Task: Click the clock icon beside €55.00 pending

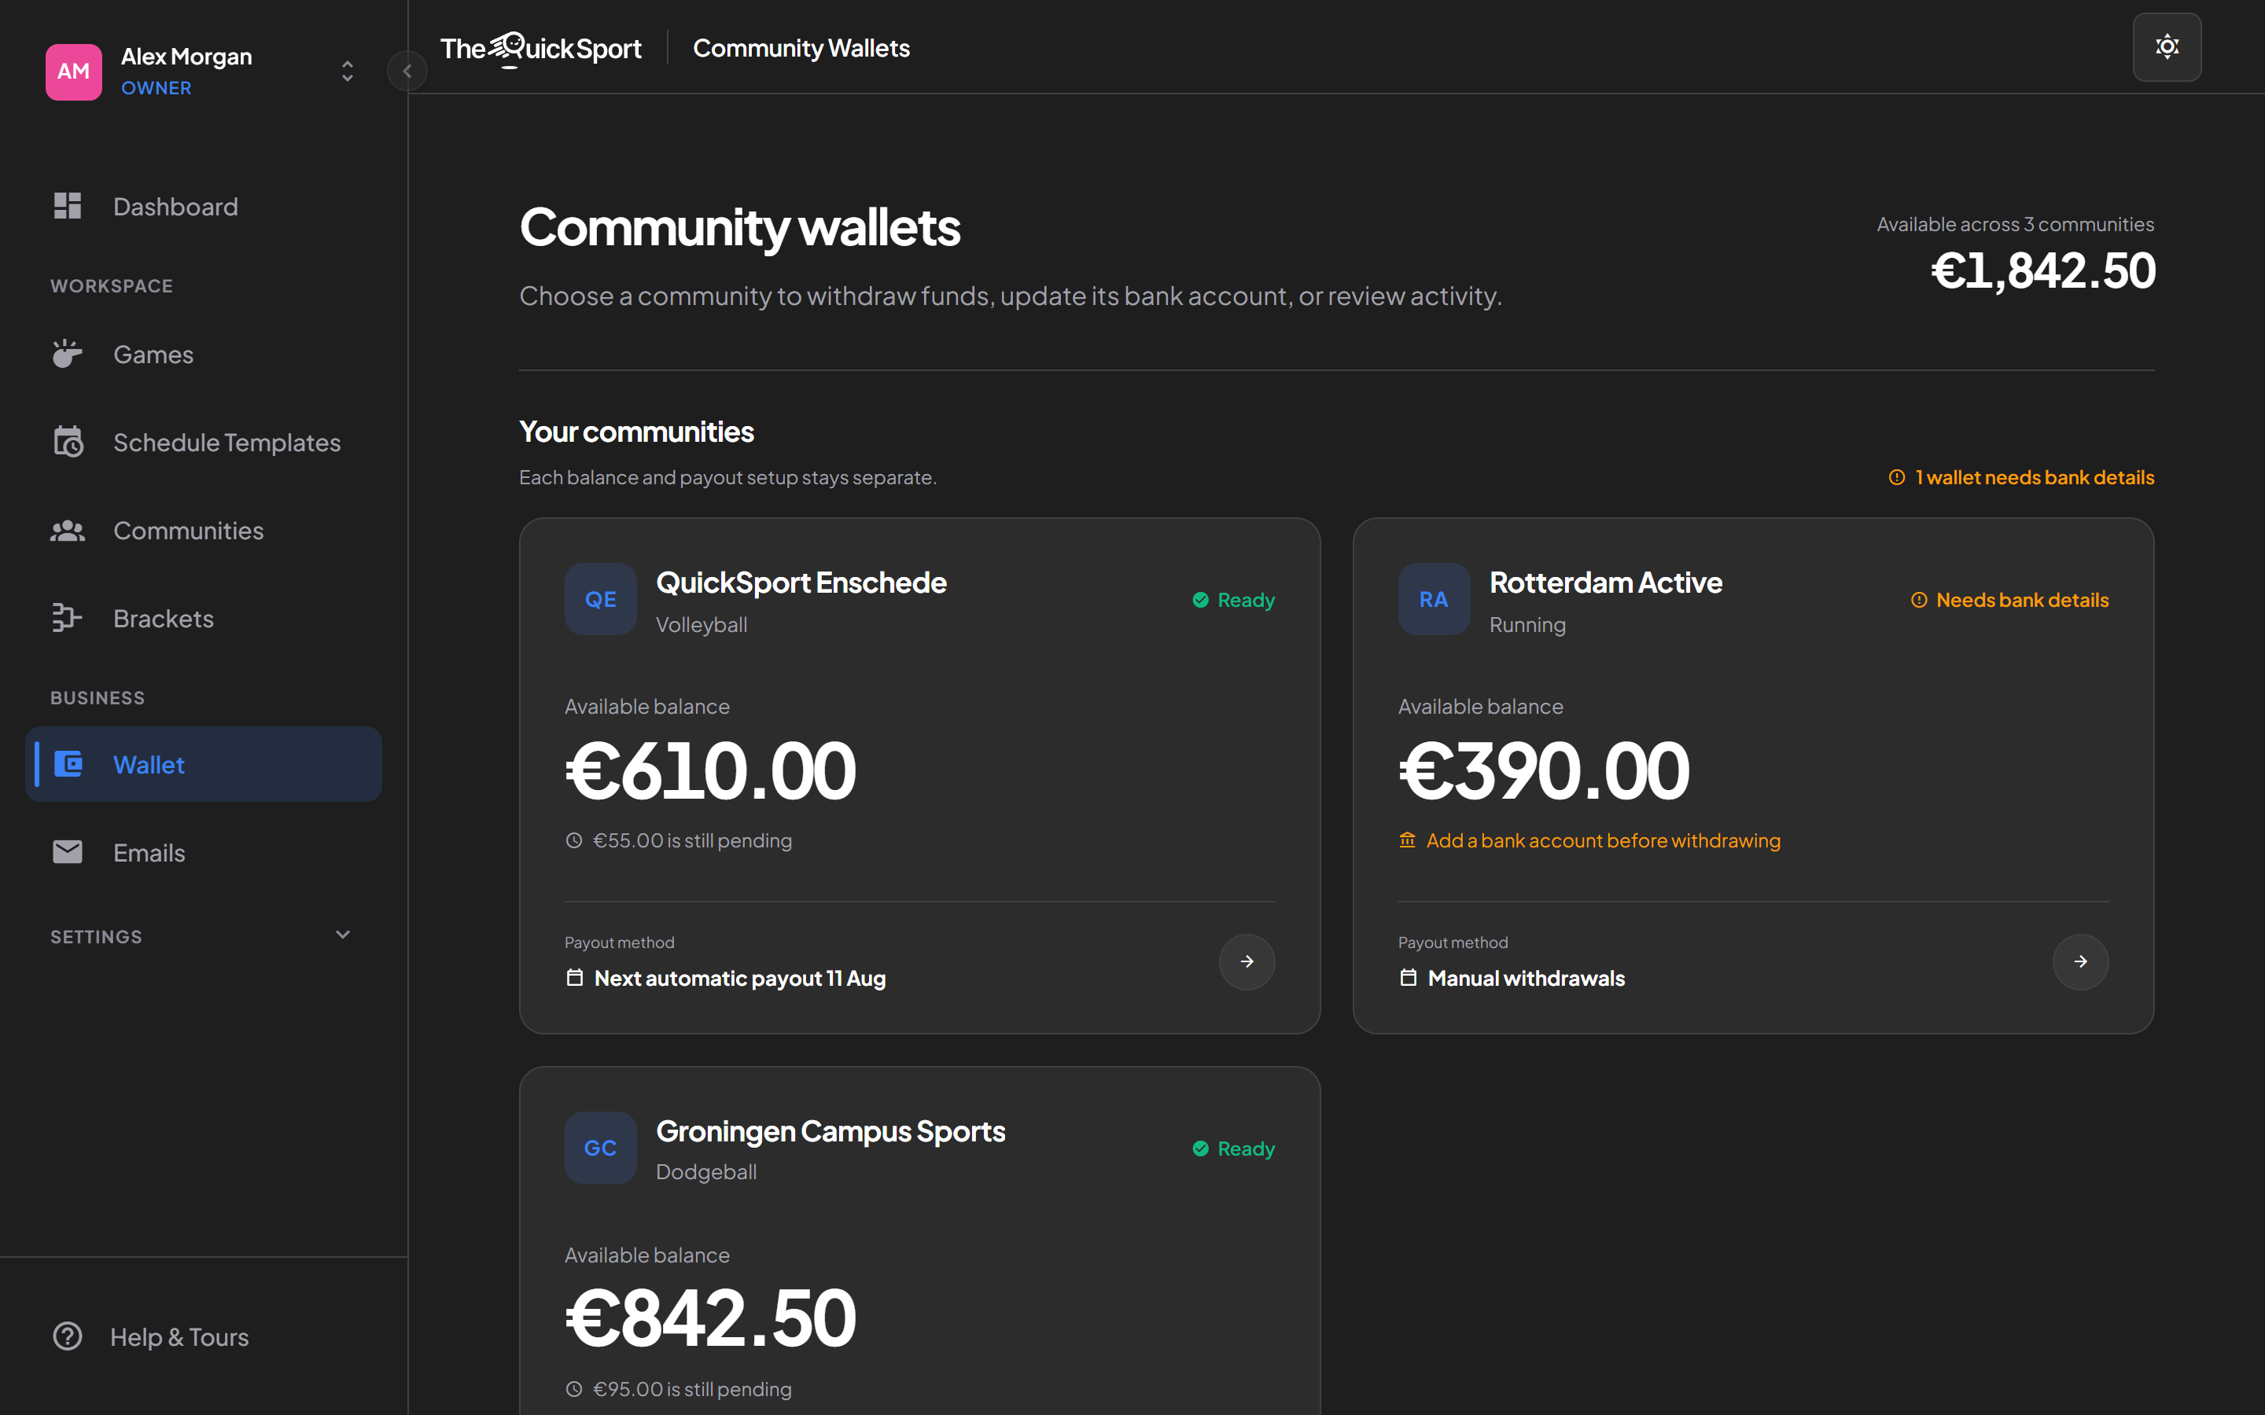Action: point(574,840)
